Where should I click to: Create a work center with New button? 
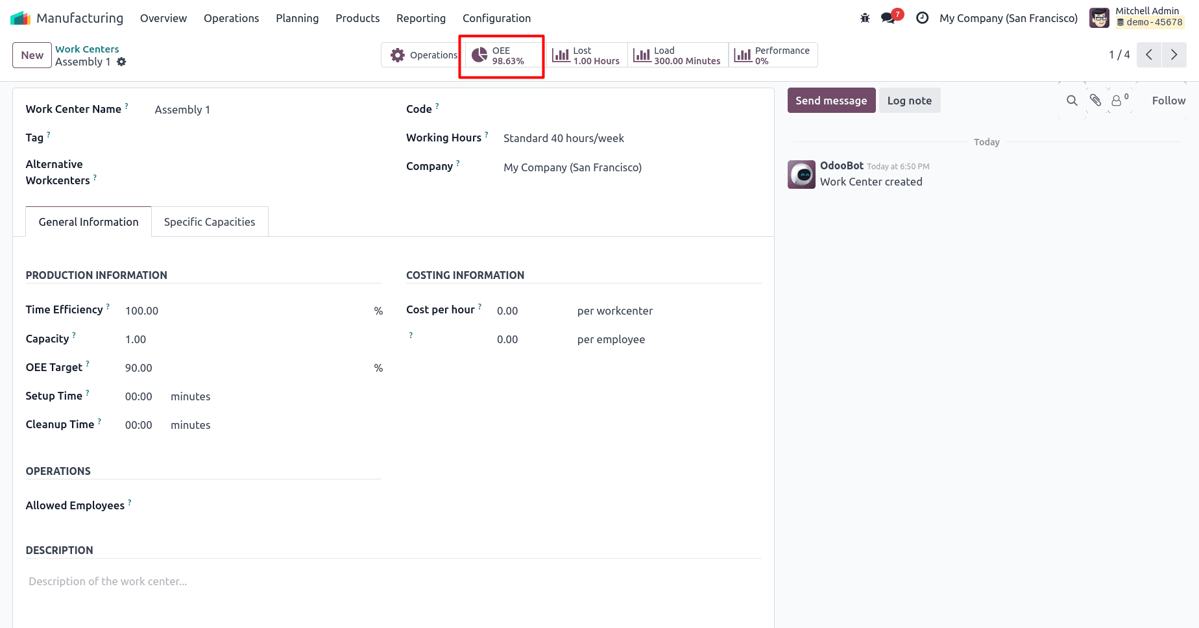click(x=32, y=55)
